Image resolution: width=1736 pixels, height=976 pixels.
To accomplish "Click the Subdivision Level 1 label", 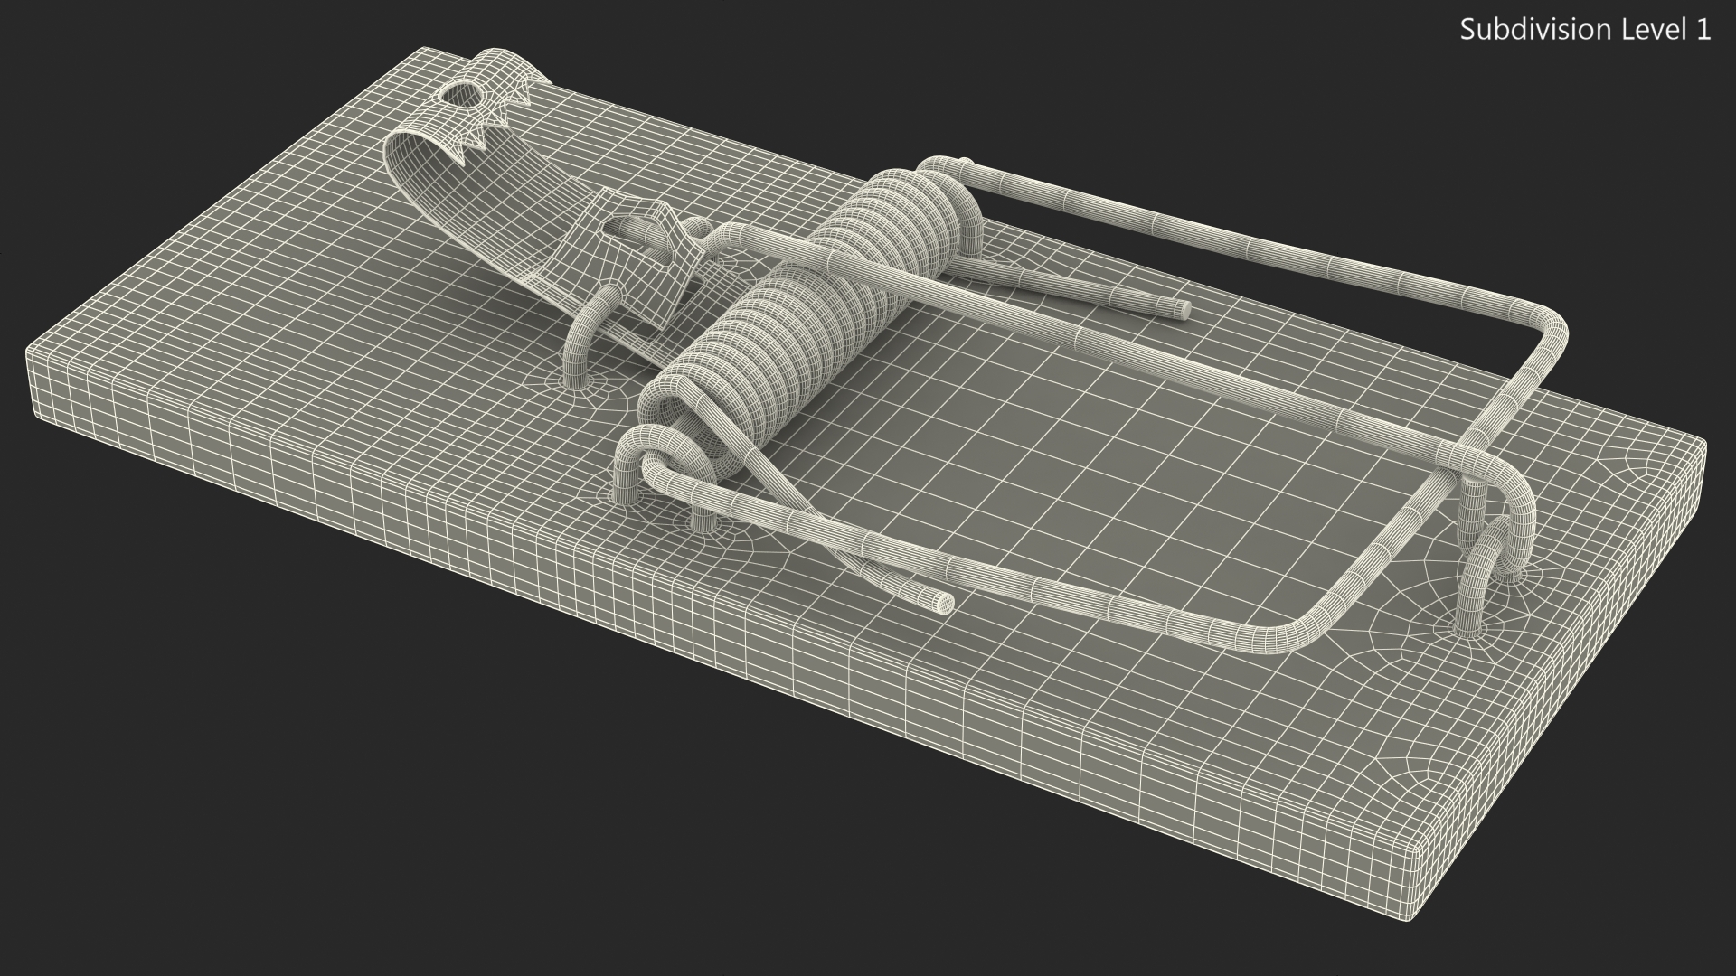I will click(1586, 30).
